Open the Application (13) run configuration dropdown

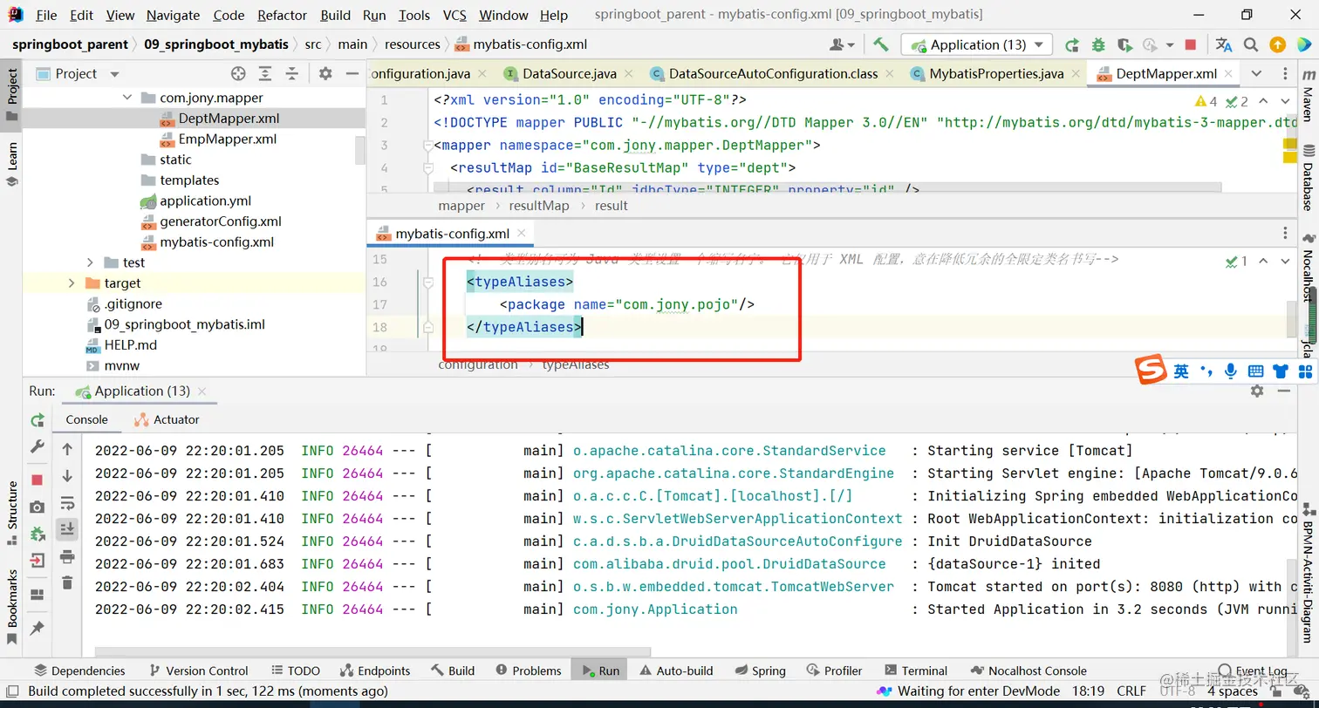[977, 44]
